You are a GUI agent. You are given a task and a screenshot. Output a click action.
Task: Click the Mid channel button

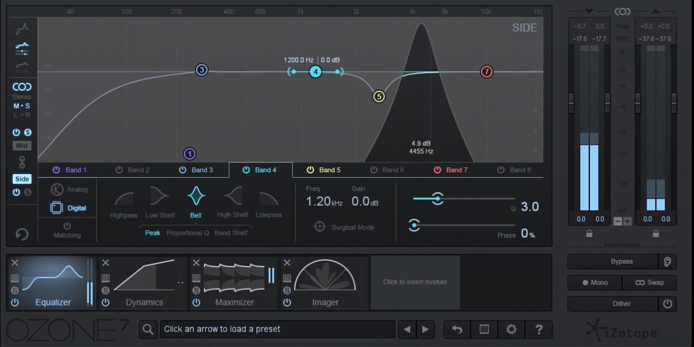tap(22, 146)
